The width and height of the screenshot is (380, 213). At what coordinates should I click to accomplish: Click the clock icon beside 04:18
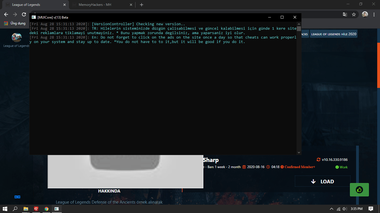(268, 167)
